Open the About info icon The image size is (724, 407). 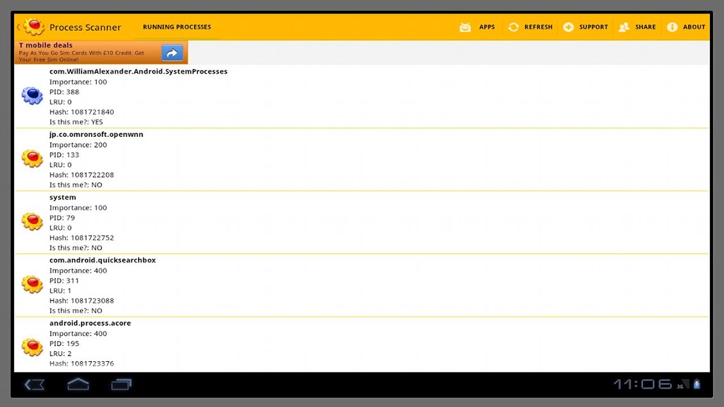point(672,27)
